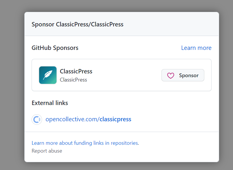Open the opencollective.com/classicpress link
The width and height of the screenshot is (233, 170).
[88, 119]
